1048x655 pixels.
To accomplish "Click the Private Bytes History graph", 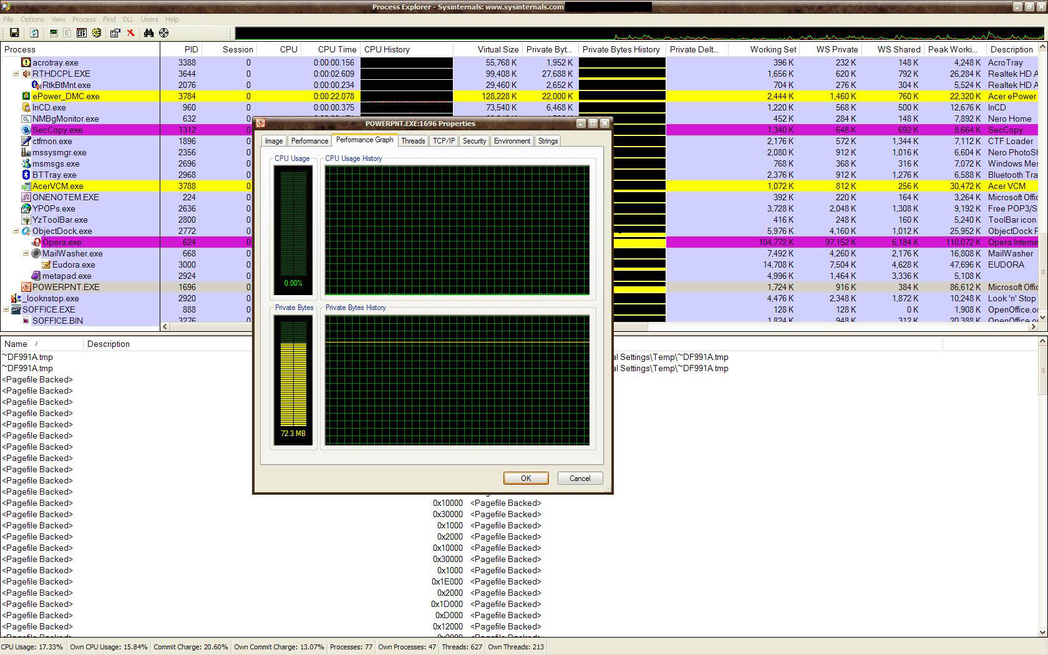I will pyautogui.click(x=457, y=380).
